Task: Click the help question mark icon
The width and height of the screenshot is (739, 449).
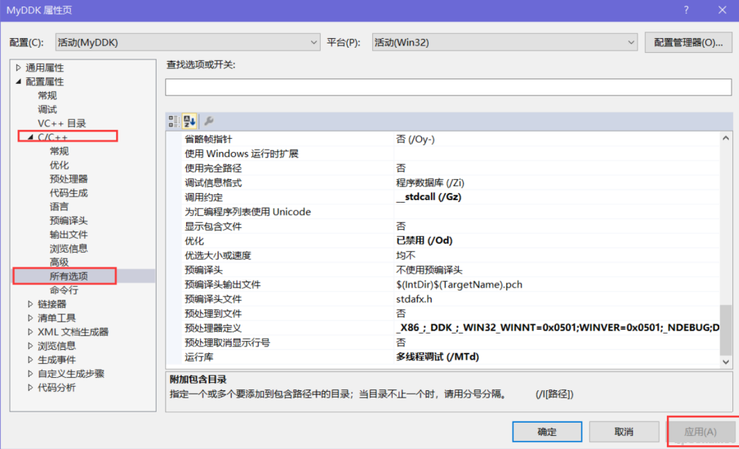Action: pyautogui.click(x=686, y=10)
